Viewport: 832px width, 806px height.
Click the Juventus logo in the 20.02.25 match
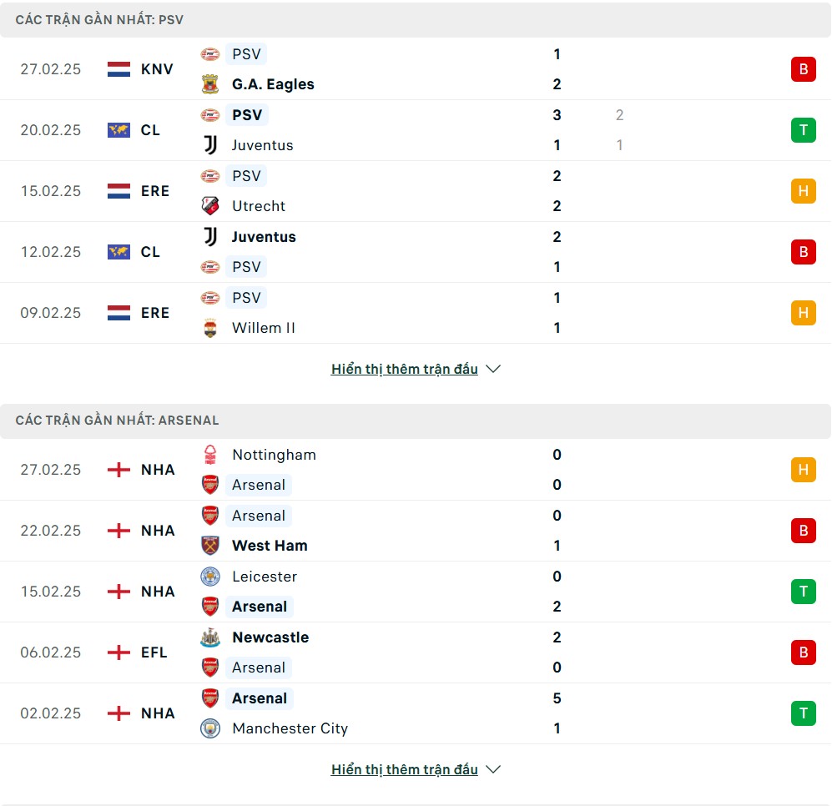[x=210, y=145]
